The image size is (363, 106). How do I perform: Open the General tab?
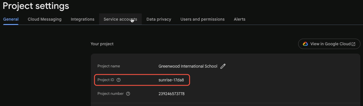tap(11, 19)
